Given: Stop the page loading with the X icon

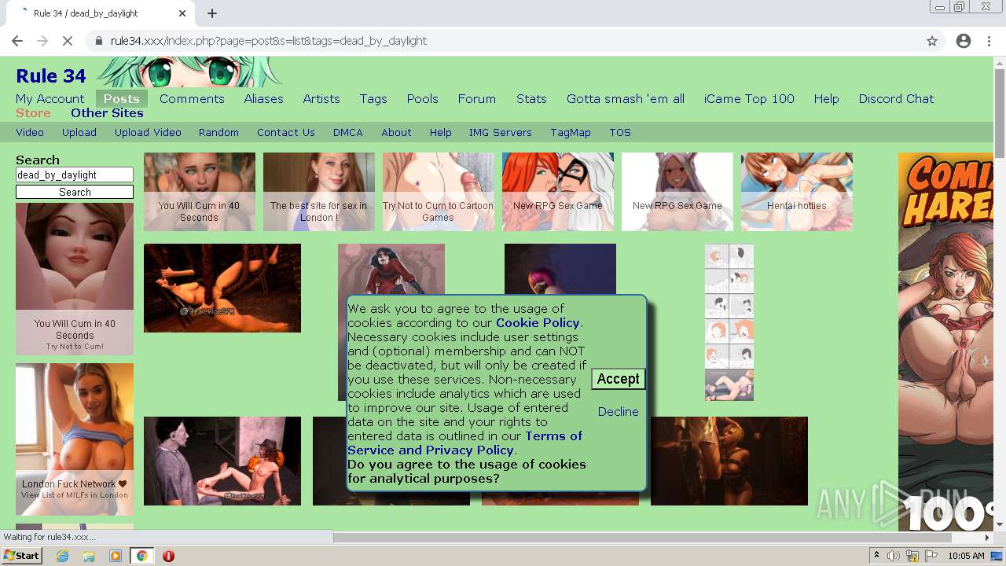Looking at the screenshot, I should (68, 41).
